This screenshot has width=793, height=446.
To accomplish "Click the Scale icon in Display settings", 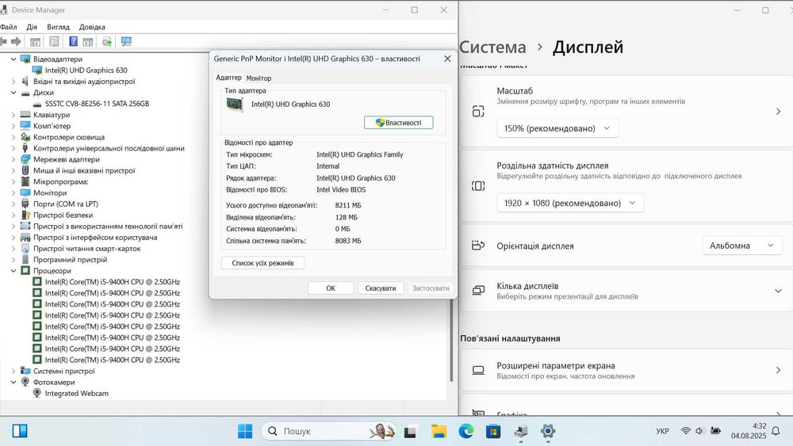I will (478, 111).
